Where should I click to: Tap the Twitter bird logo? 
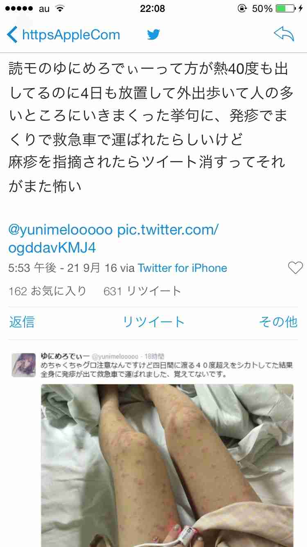coord(153,34)
